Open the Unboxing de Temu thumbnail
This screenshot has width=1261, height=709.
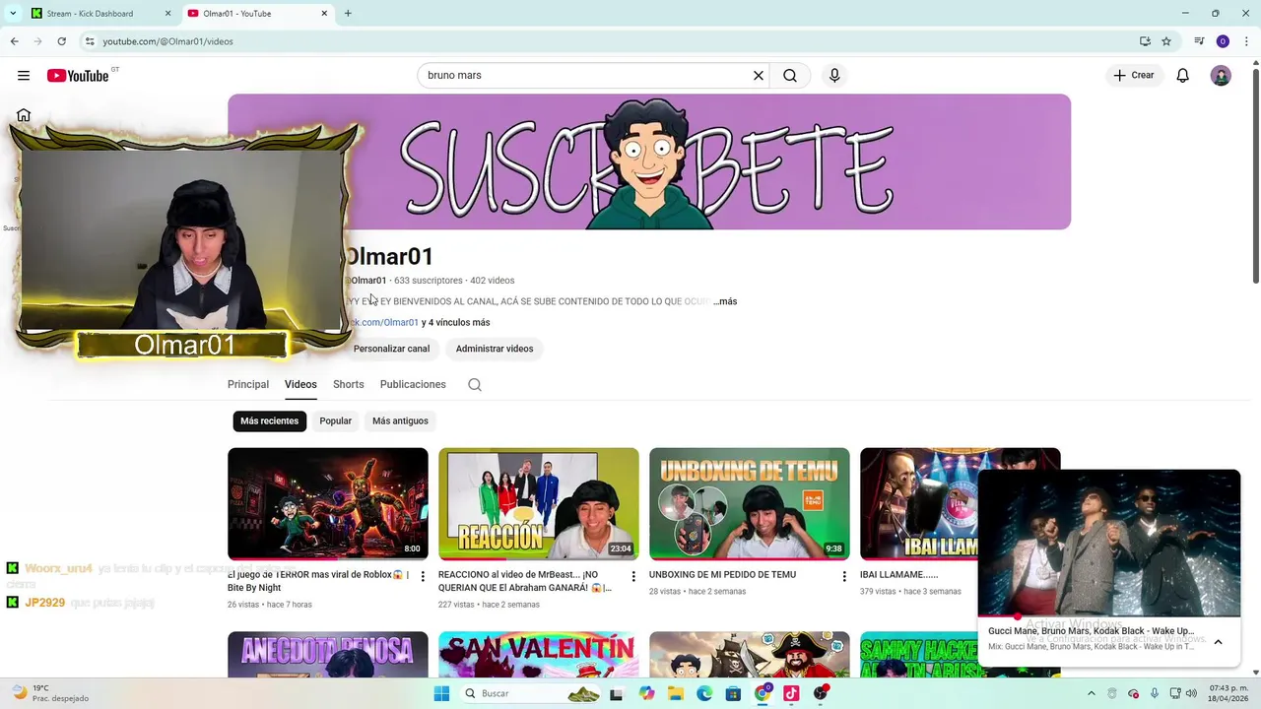pos(750,504)
